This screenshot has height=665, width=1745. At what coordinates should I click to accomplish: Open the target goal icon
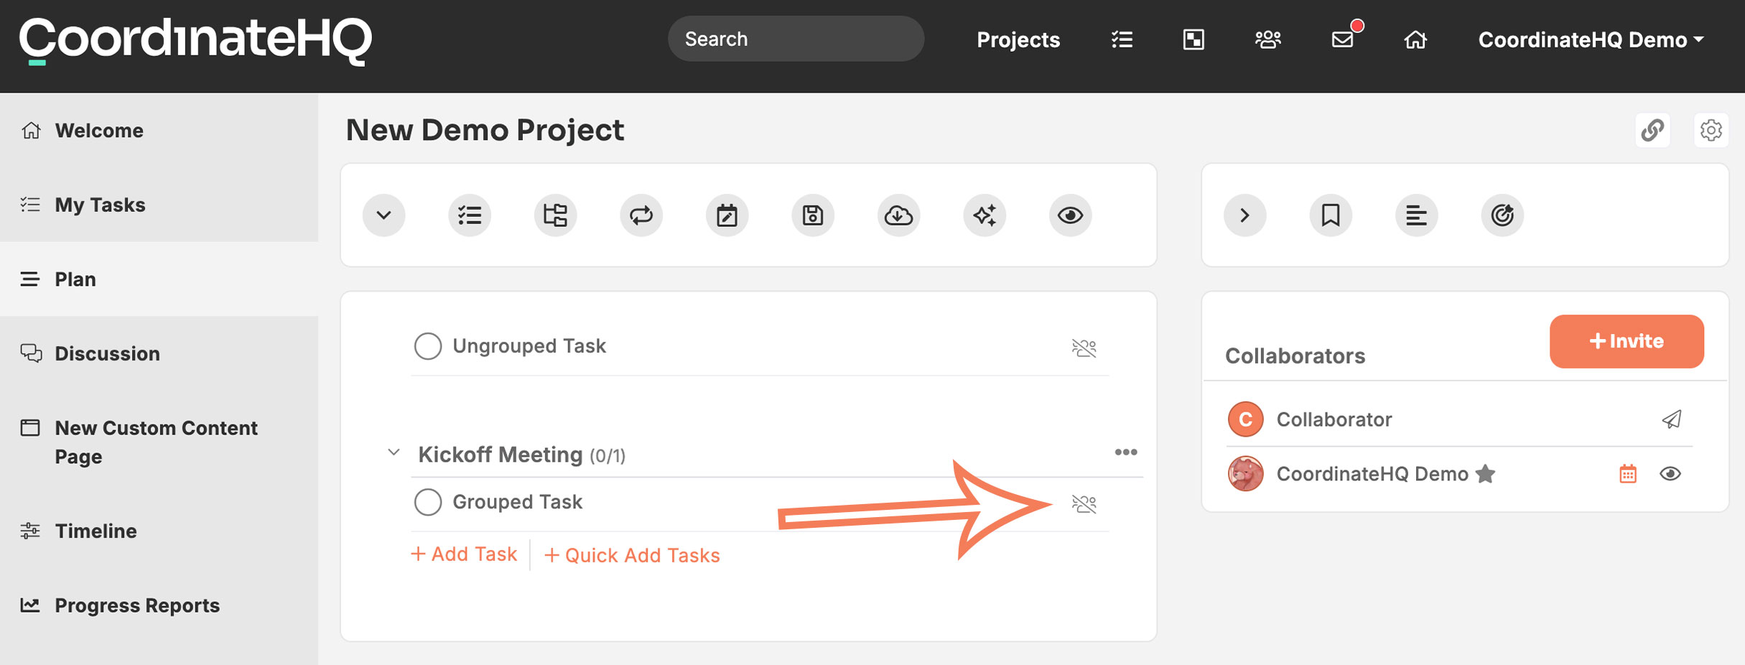pyautogui.click(x=1502, y=215)
